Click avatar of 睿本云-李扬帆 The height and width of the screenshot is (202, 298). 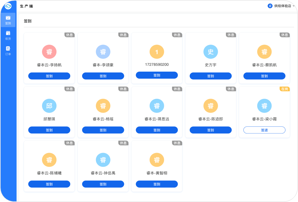[49, 52]
